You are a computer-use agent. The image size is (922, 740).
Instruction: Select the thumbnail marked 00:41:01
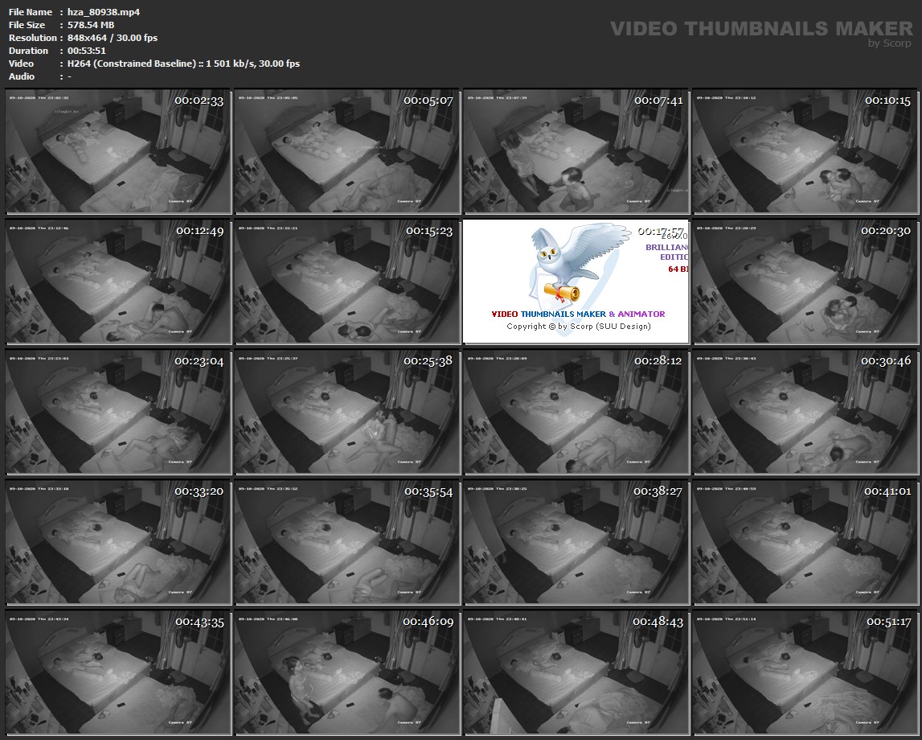pos(805,542)
